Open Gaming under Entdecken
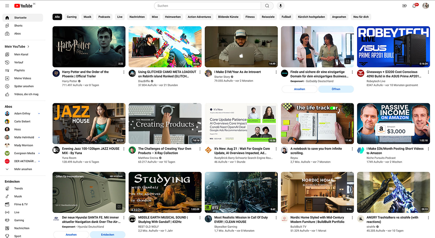 click(x=23, y=220)
